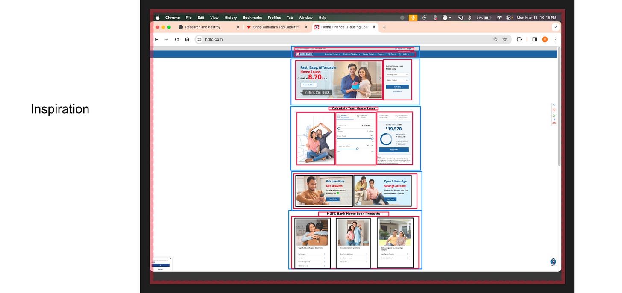The width and height of the screenshot is (622, 293).
Task: Open the Profiles menu
Action: coord(274,18)
